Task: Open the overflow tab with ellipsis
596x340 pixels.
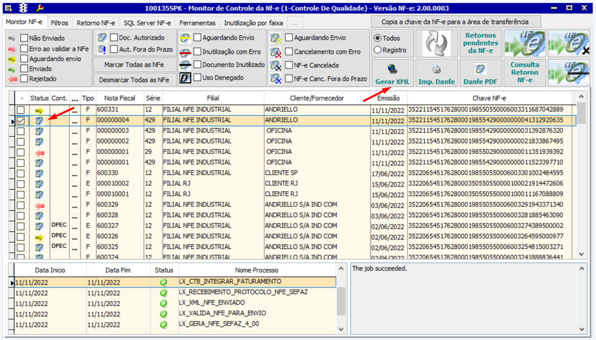Action: 295,23
